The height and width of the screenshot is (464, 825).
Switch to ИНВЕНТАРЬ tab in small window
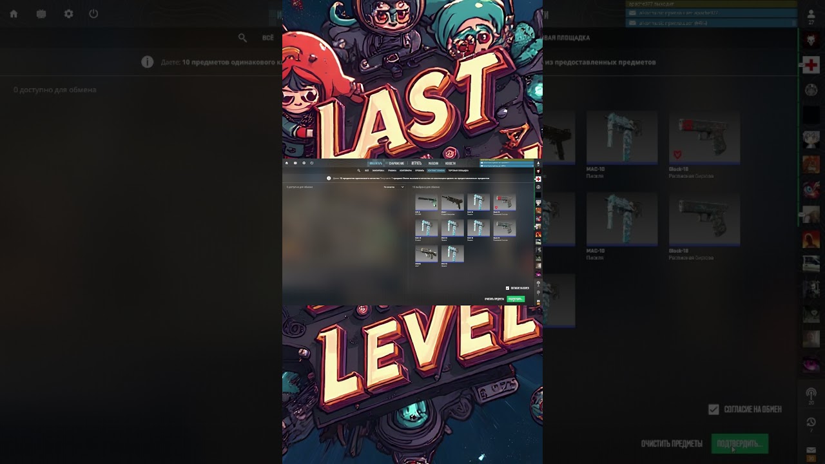point(376,163)
